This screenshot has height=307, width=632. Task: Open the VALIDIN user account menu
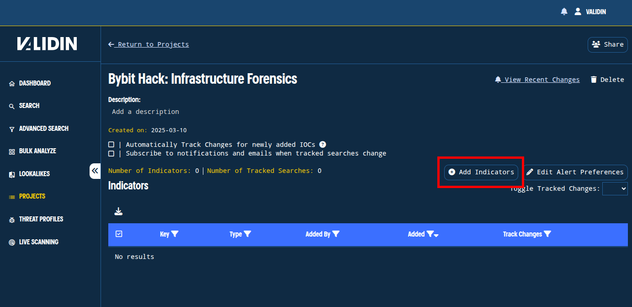(590, 11)
